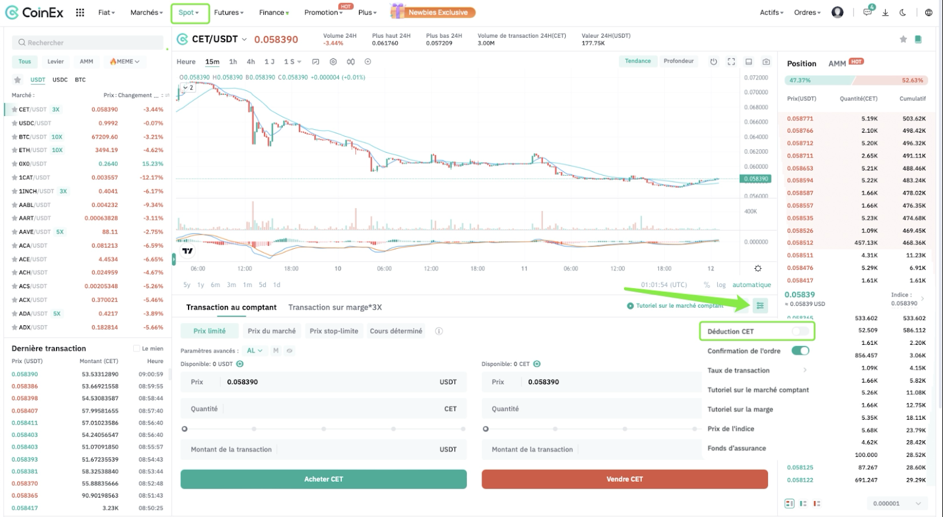Expand the Actifs dropdown

[771, 12]
